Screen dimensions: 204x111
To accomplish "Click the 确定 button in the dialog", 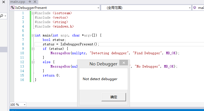I will point(113,97).
